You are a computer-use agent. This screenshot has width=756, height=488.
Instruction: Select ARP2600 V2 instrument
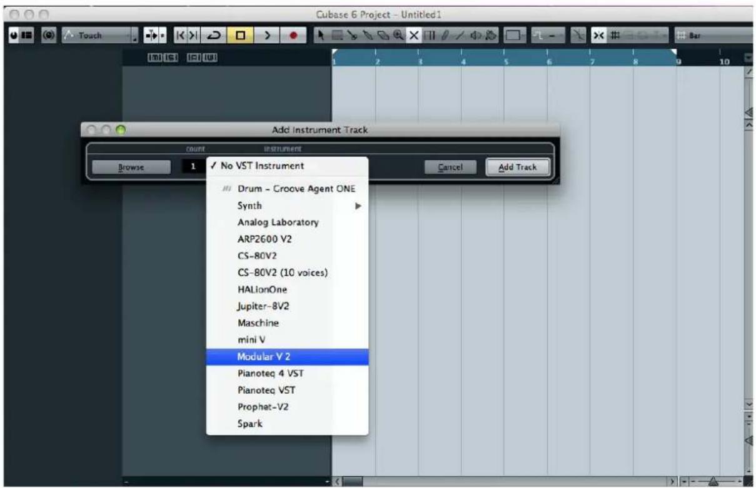(287, 239)
